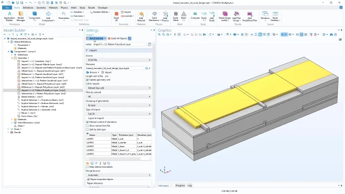Screen dimensions: 345x194
Task: Click the Build All geometry icon
Action: click(116, 17)
